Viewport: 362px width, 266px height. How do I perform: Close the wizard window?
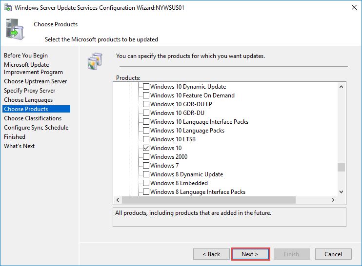click(354, 7)
